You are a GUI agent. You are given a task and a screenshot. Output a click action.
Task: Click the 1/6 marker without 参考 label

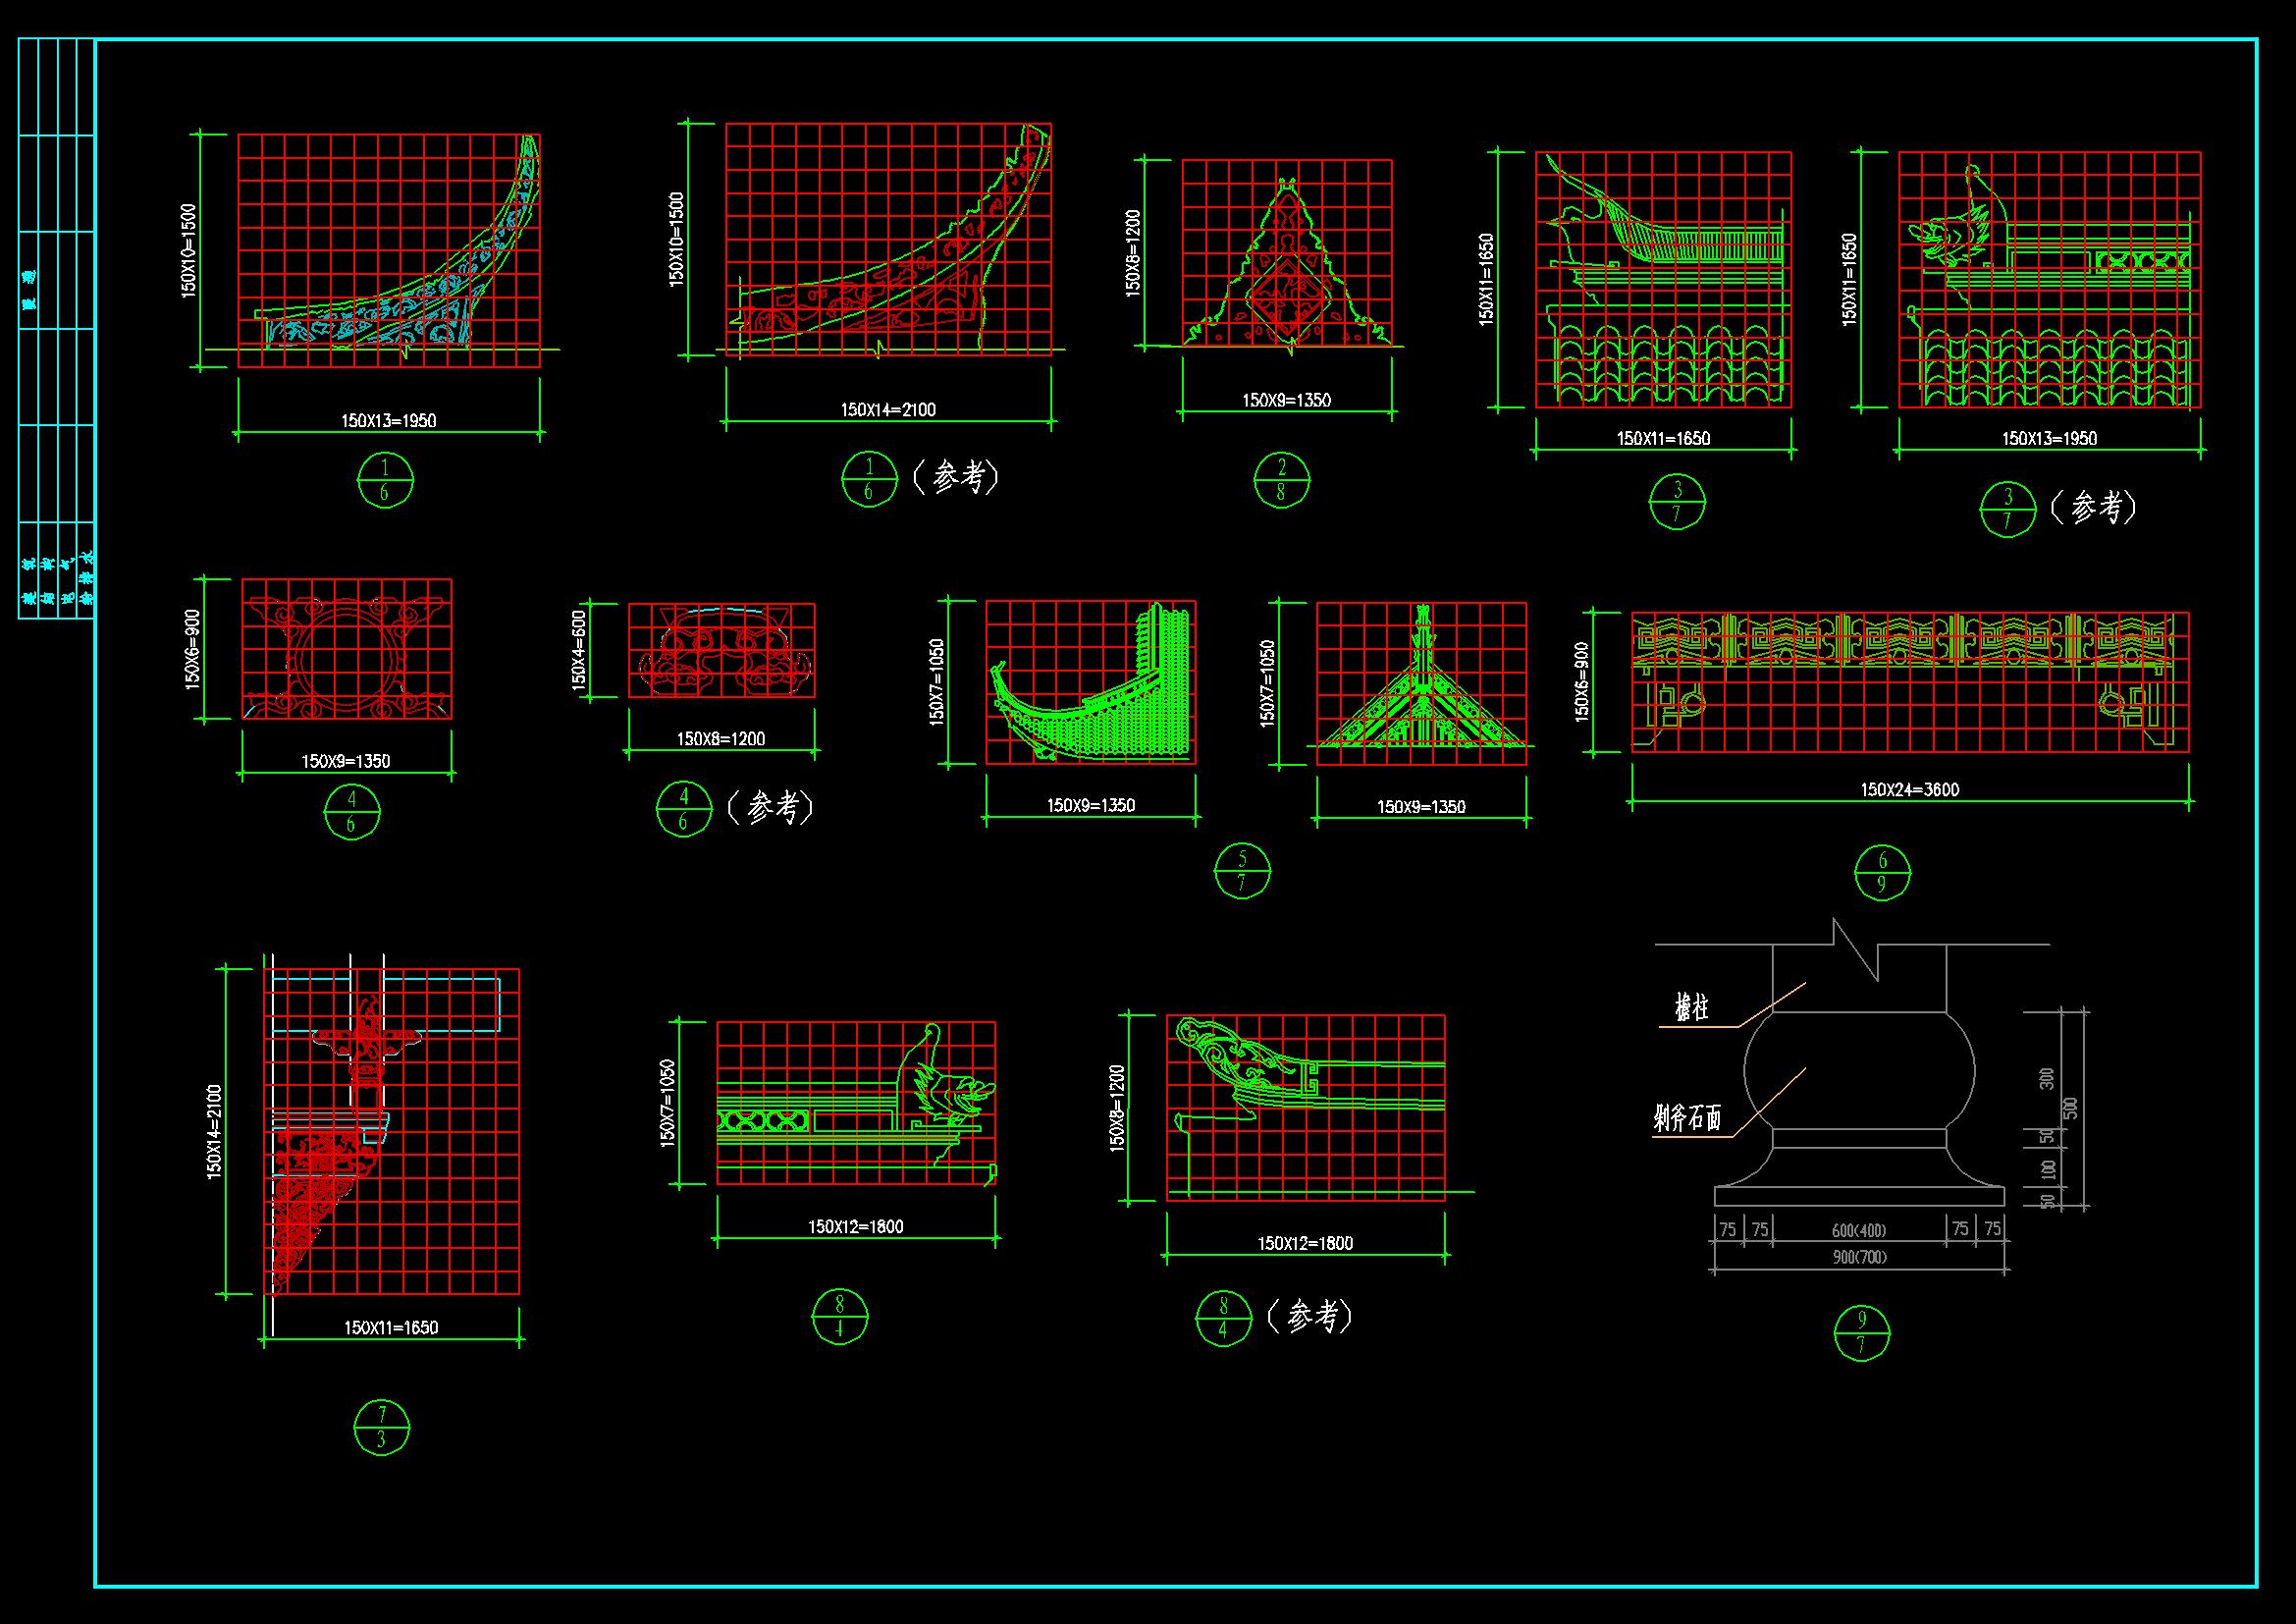[x=385, y=479]
